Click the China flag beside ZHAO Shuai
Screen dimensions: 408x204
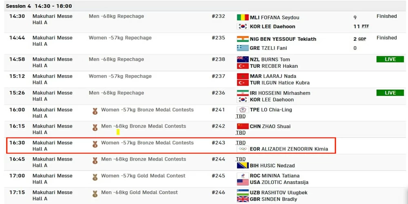click(x=243, y=126)
